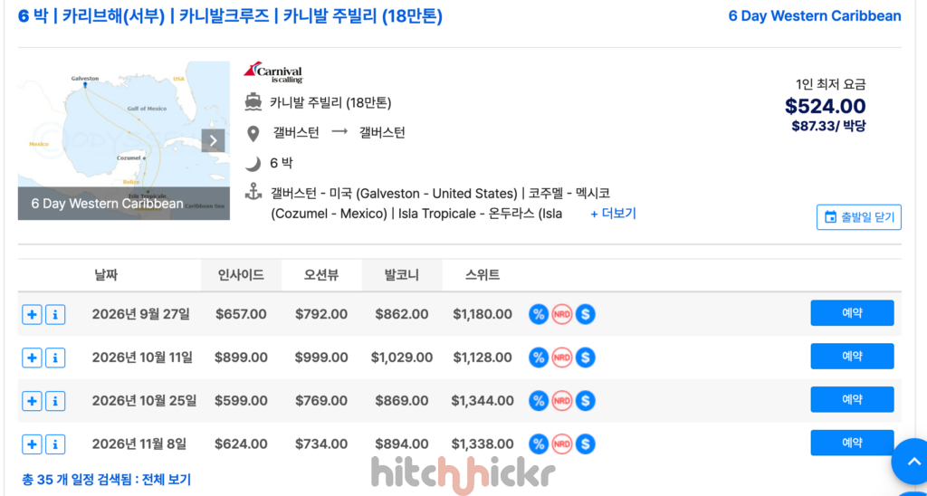Click NRD icon on October 11 row
Viewport: 927px width, 496px height.
(561, 358)
